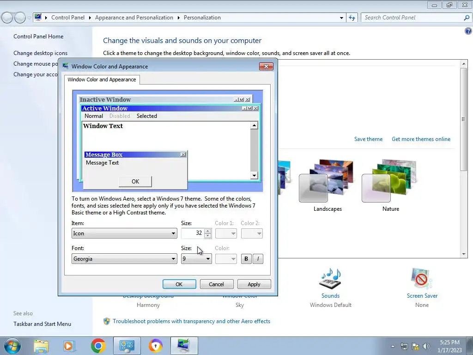
Task: Switch to Control Panel taskbar icon
Action: coord(127,346)
